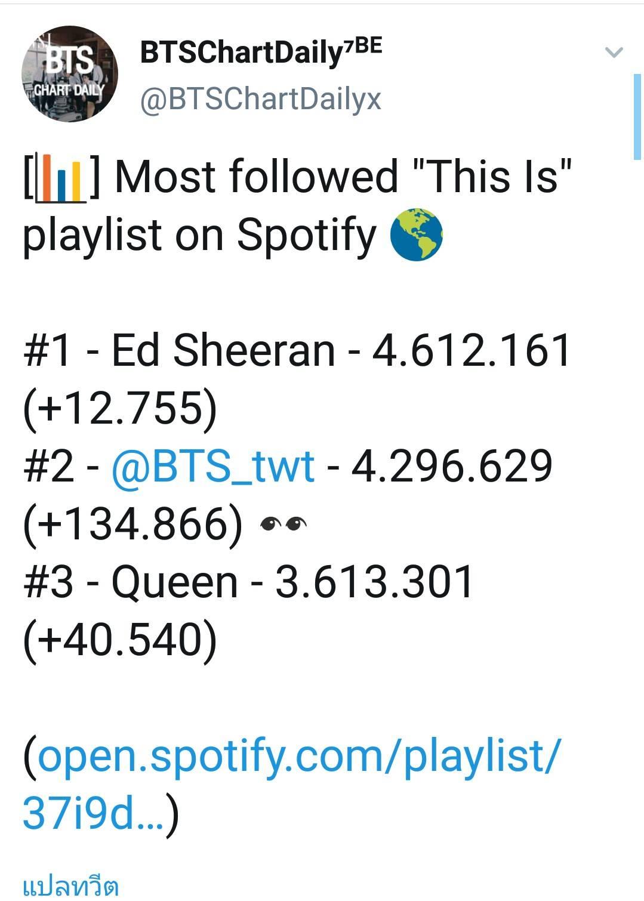Tap the (+40.540) gain under Queen
The image size is (644, 901).
(120, 640)
